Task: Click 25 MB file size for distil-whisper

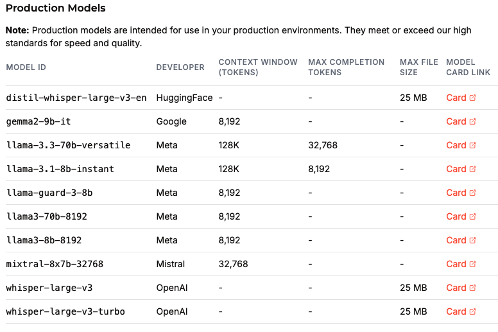Action: coord(413,98)
